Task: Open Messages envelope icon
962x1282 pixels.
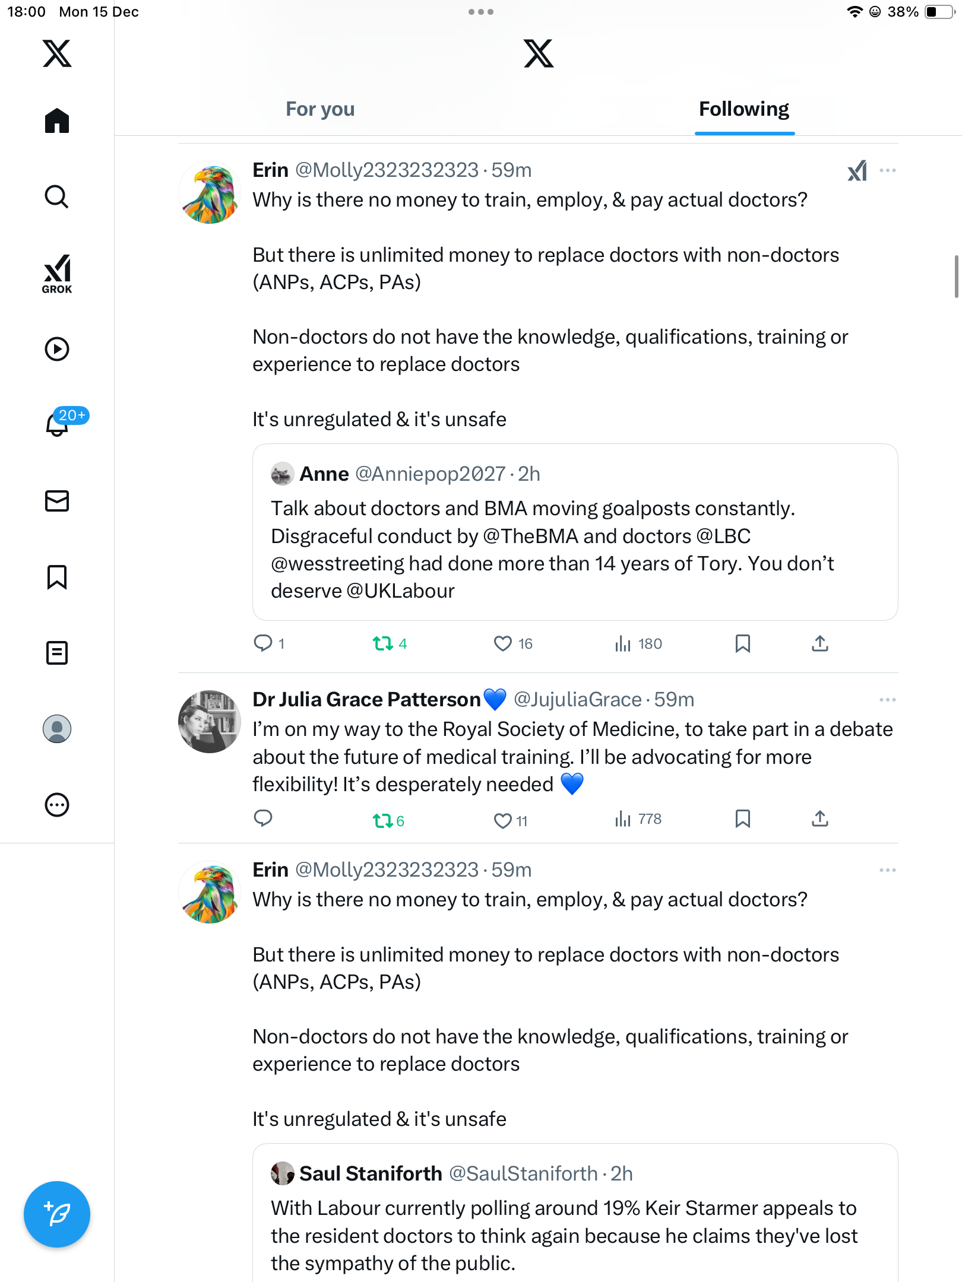Action: coord(57,501)
